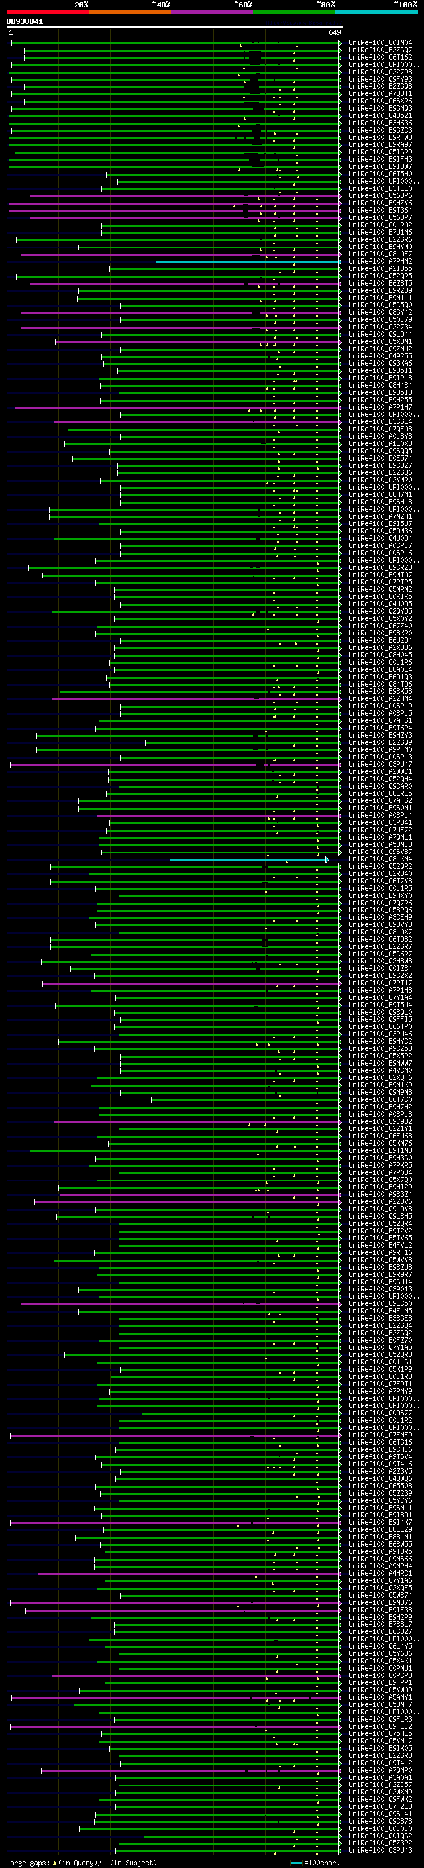Image resolution: width=424 pixels, height=1868 pixels.
Task: Click hit label UniRef100_C5Z3P2
Action: pos(380,1843)
